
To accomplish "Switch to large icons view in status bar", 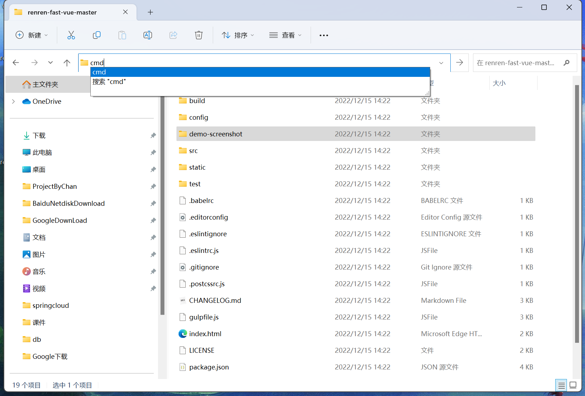I will coord(573,385).
